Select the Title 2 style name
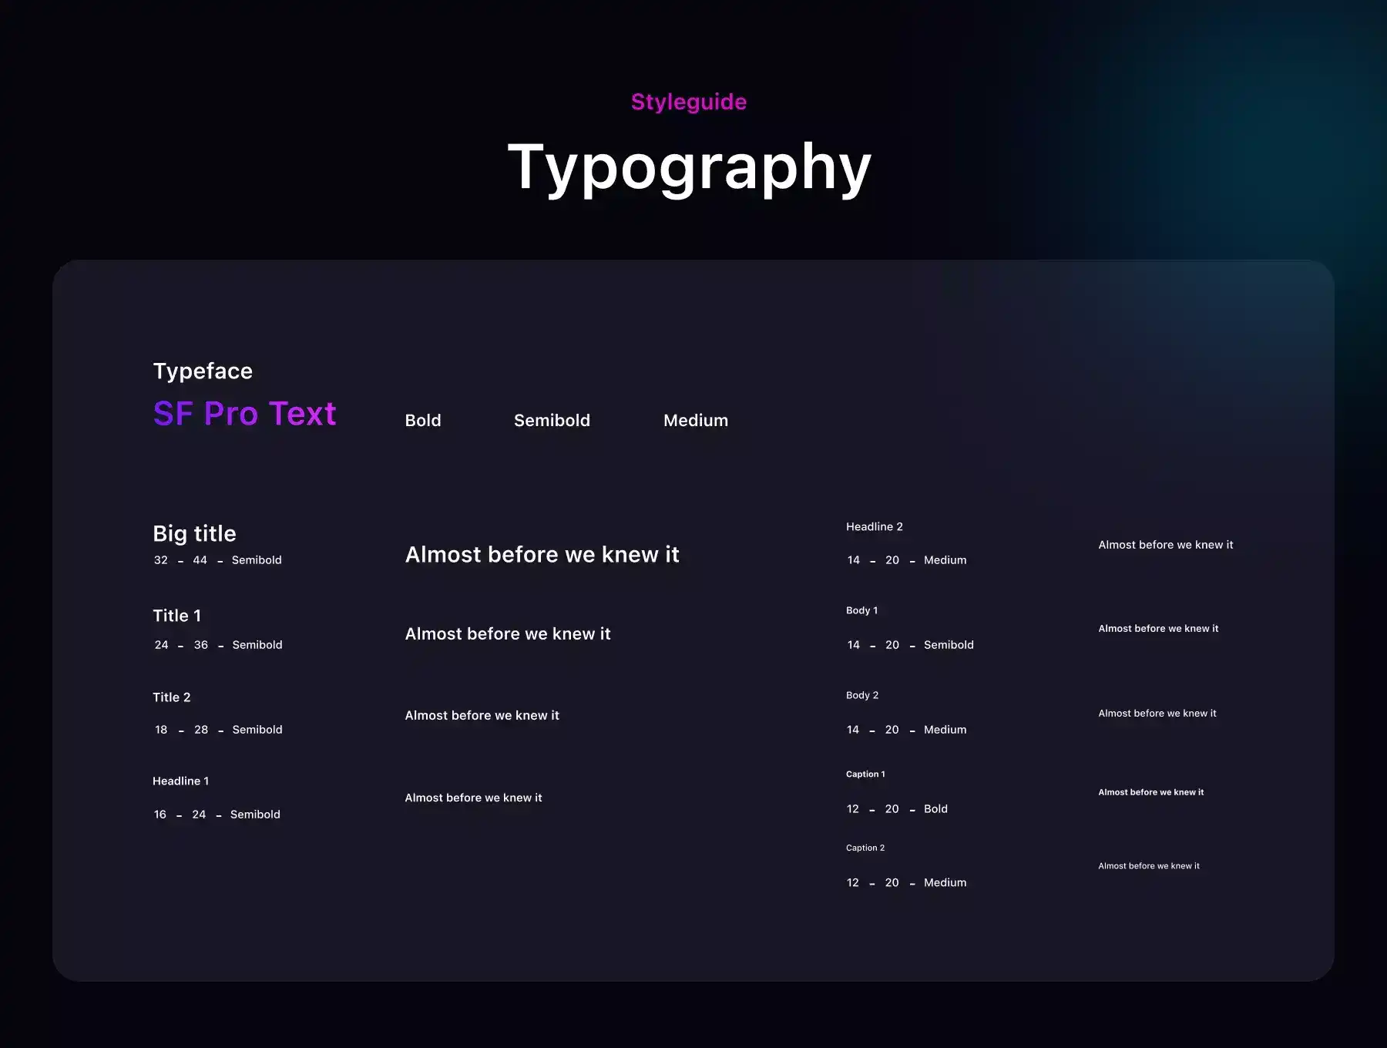This screenshot has width=1387, height=1048. pyautogui.click(x=171, y=697)
